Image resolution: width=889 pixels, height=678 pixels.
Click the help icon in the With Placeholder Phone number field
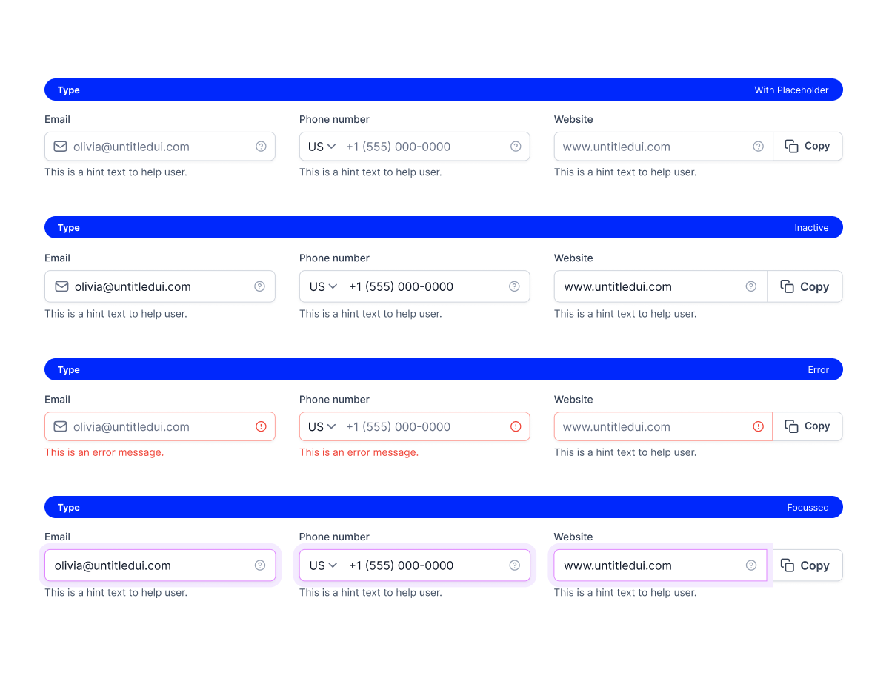click(x=516, y=147)
